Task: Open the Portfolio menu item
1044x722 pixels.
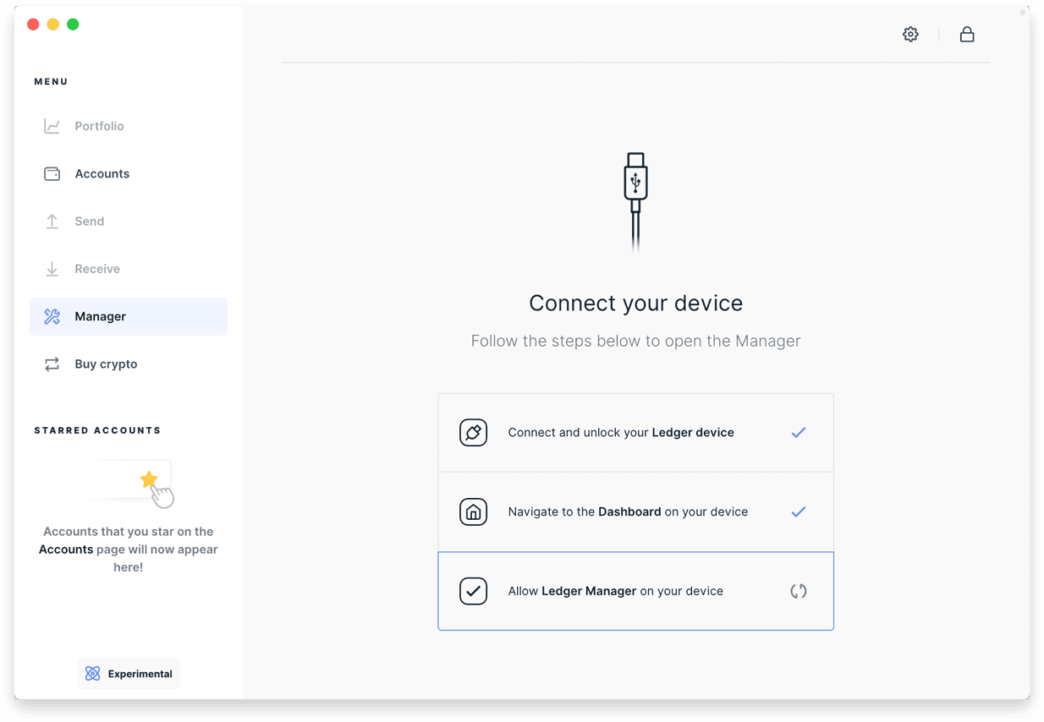Action: (x=129, y=126)
